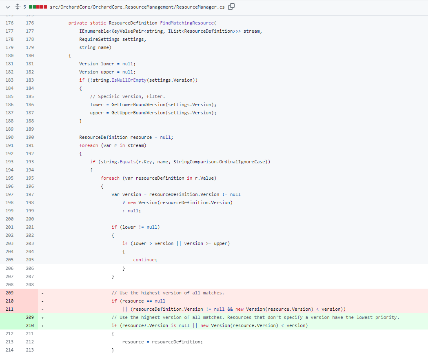Click the GetUpperBoundVersion call line
Viewport: 428px width, 354px height.
coord(153,113)
